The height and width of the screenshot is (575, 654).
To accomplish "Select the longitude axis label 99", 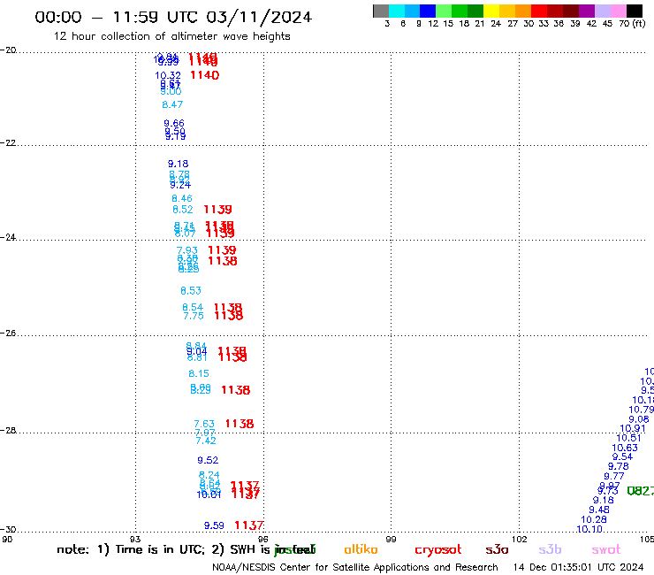I will pos(391,539).
